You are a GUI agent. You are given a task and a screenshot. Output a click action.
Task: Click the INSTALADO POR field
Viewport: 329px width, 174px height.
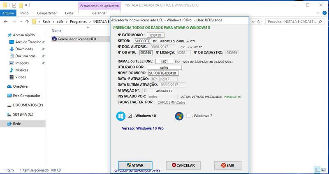(163, 97)
